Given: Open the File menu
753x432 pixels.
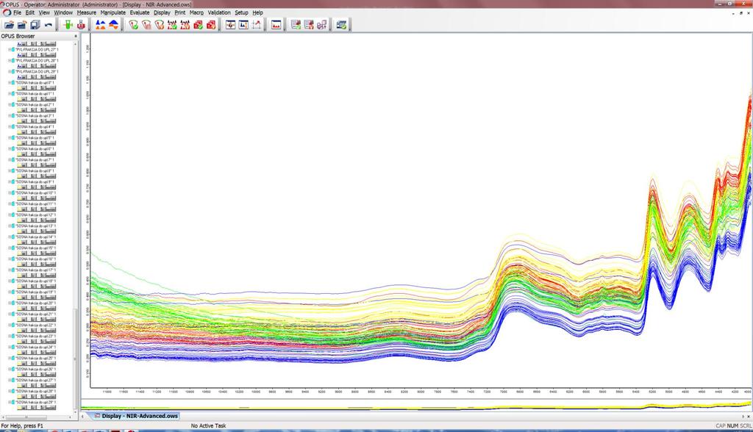Looking at the screenshot, I should (x=18, y=12).
